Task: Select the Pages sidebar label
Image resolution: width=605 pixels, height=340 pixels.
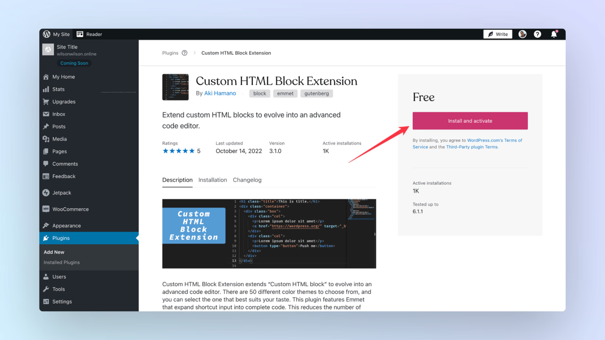Action: [60, 152]
